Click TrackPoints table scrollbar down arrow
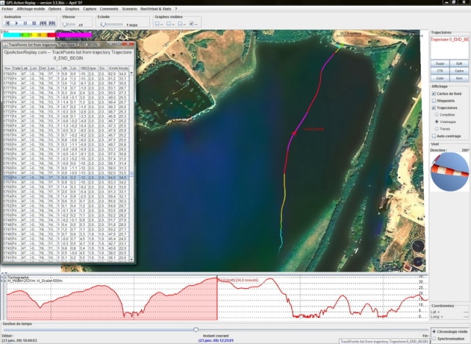 click(x=131, y=259)
